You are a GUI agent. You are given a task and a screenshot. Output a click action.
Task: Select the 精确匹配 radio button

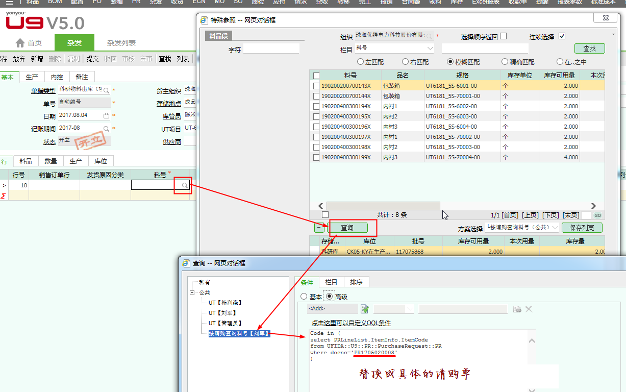pos(505,62)
